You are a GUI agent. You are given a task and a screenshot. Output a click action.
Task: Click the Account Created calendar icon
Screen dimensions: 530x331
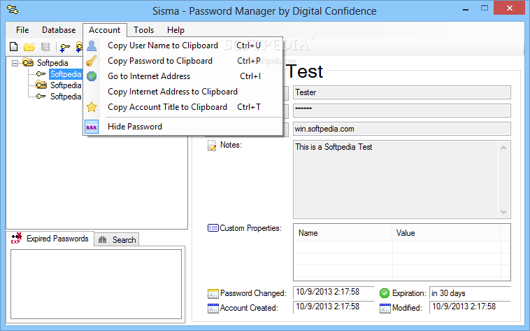point(213,308)
